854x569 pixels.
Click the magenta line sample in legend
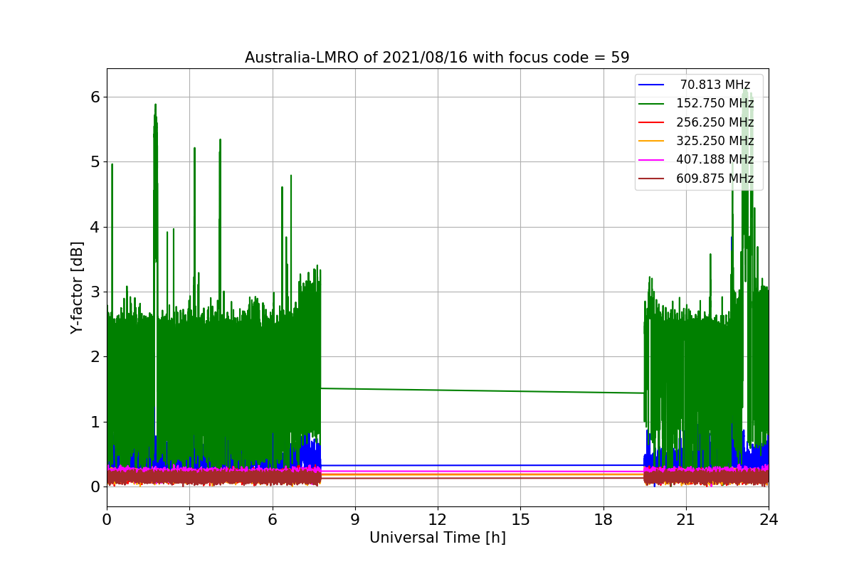click(651, 160)
